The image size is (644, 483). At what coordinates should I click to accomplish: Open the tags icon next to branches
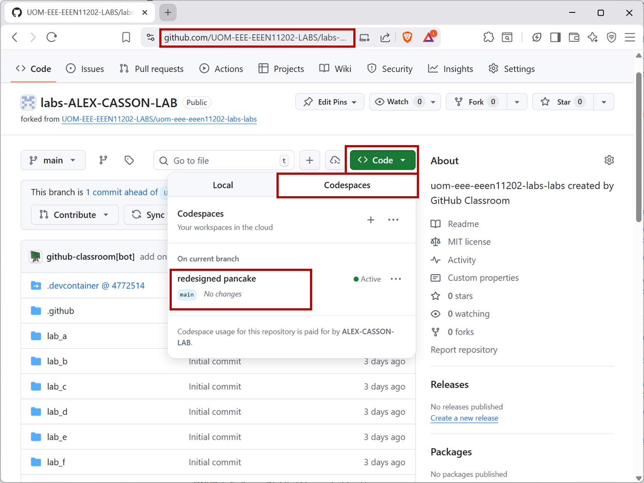129,160
